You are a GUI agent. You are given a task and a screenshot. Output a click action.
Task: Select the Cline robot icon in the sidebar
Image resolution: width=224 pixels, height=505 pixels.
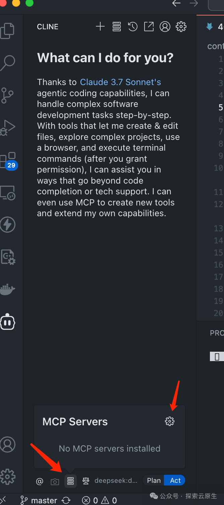[x=8, y=322]
